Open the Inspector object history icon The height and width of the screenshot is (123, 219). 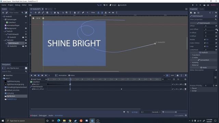(x=216, y=13)
